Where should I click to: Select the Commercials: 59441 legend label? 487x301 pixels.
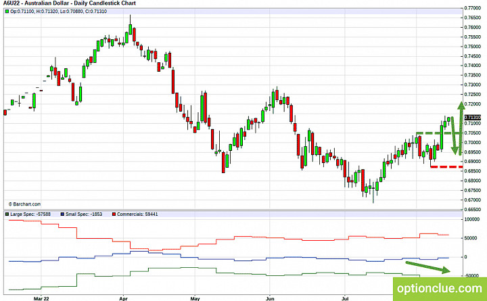(137, 214)
